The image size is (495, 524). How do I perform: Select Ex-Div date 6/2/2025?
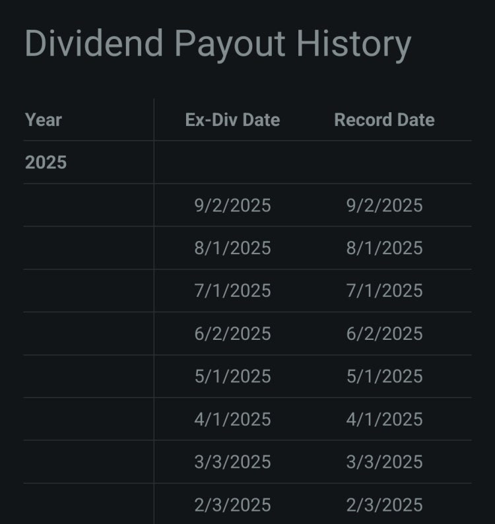[232, 333]
